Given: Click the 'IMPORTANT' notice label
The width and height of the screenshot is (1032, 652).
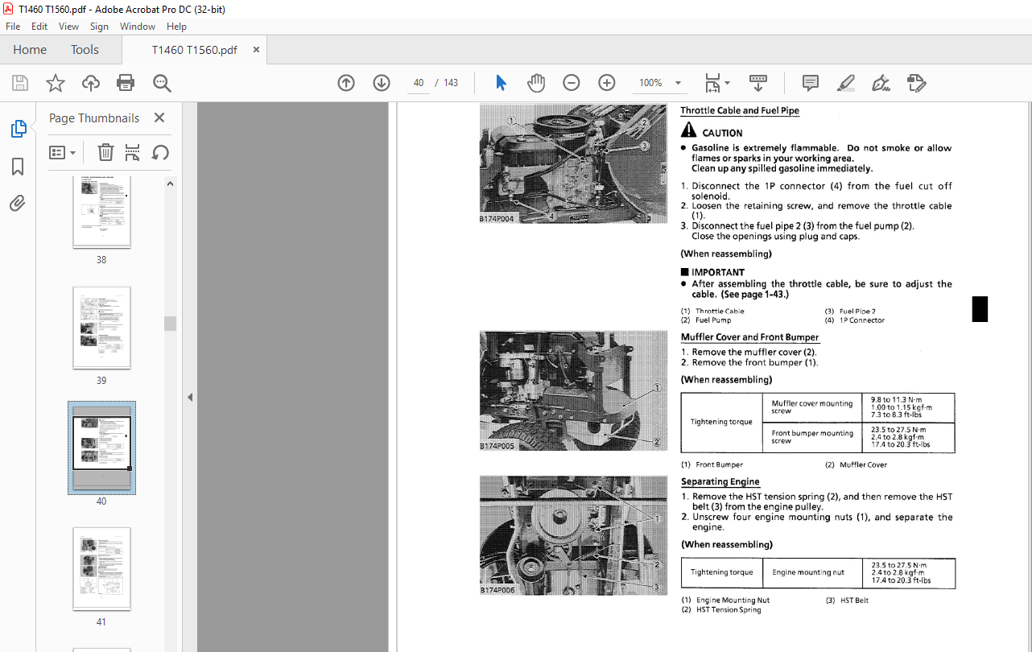Looking at the screenshot, I should click(712, 272).
